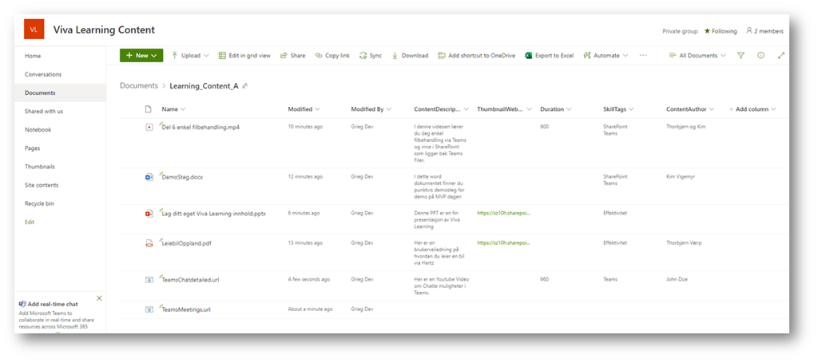Open the ContentDescription column header menu
Viewport: 818px width, 362px height.
(441, 109)
